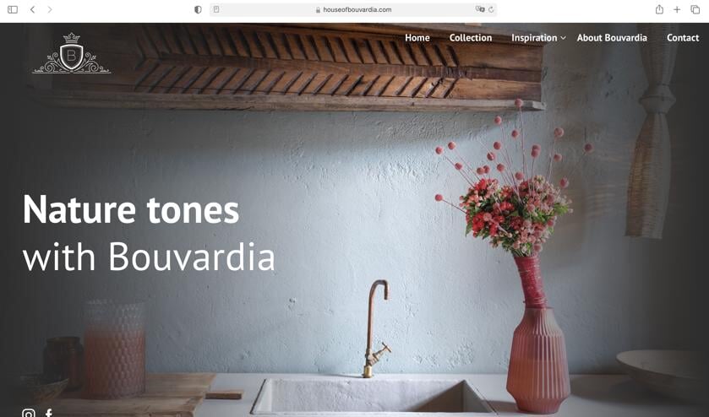
Task: Go back to previous page
Action: pyautogui.click(x=33, y=9)
